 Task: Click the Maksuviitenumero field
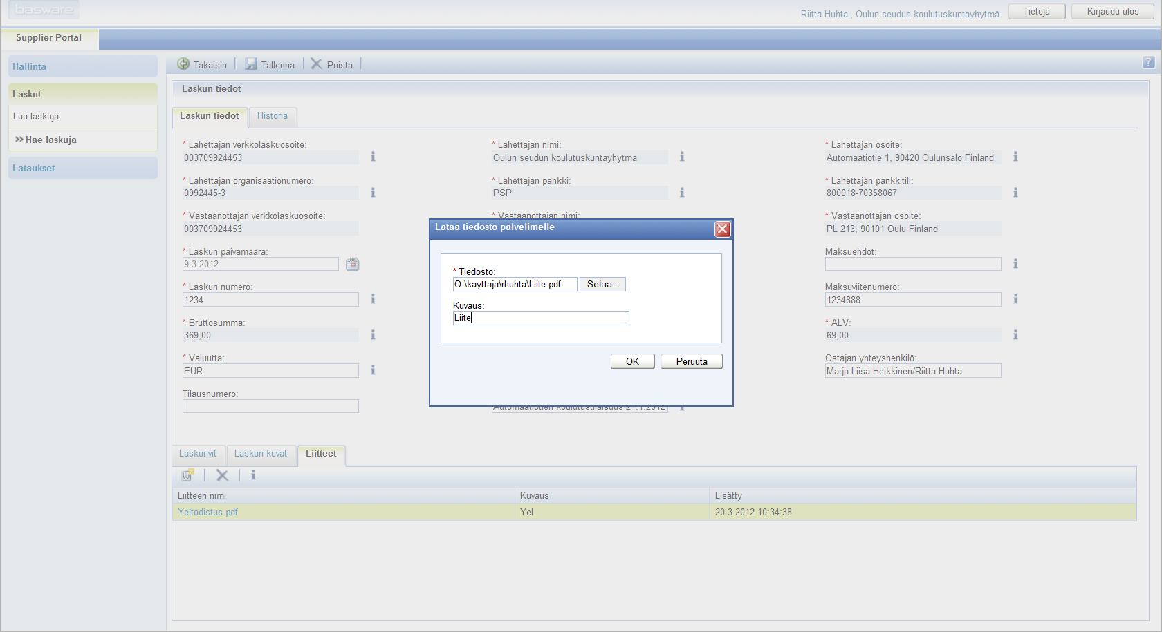coord(913,300)
